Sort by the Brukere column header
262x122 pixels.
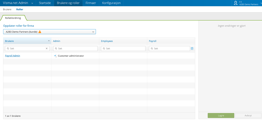tap(27, 41)
